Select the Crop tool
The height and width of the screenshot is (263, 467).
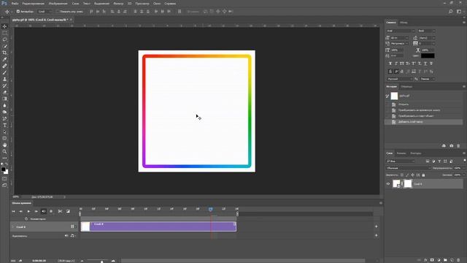(x=4, y=53)
